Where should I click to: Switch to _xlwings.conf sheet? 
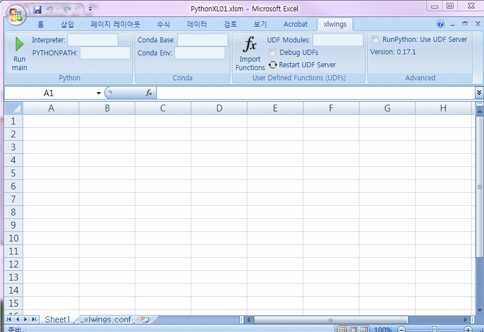point(105,320)
